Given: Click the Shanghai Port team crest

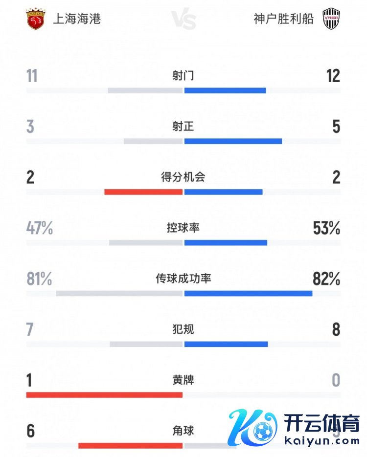Looking at the screenshot, I should click(x=35, y=19).
